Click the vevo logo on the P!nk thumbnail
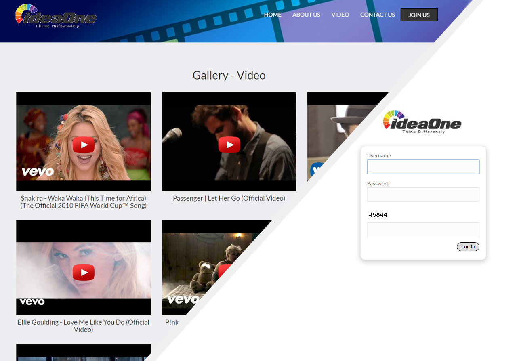This screenshot has width=517, height=361. point(184,299)
